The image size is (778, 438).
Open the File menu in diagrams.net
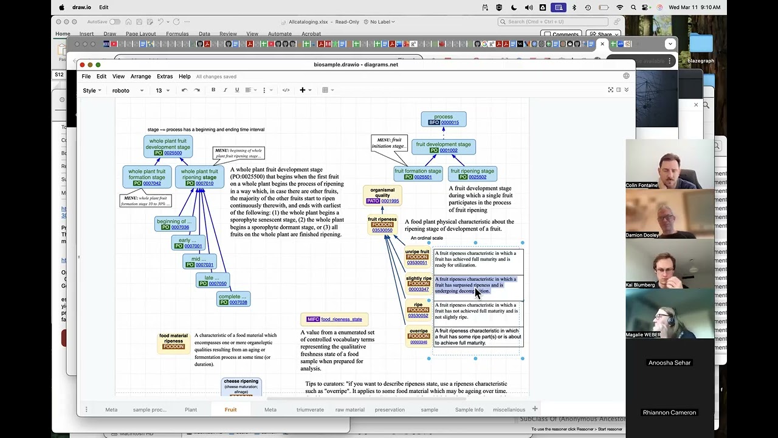[x=86, y=77]
